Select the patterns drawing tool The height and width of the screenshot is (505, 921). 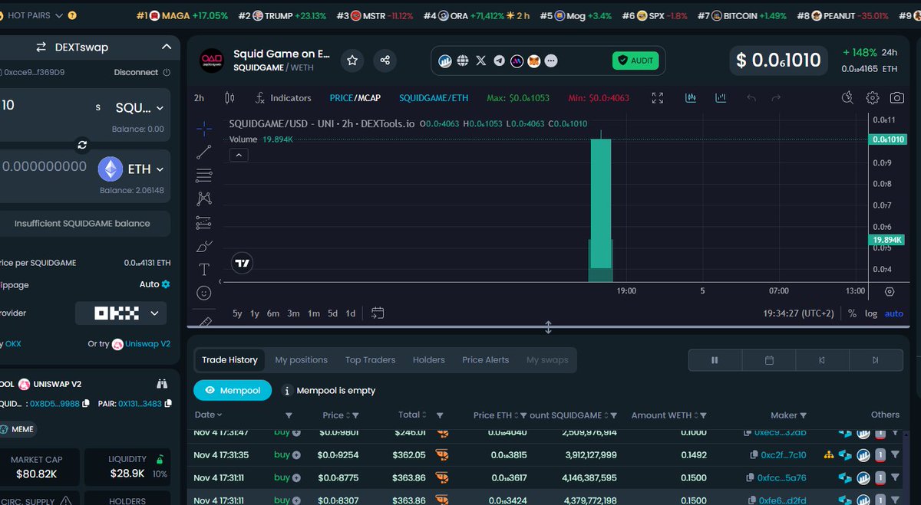point(204,198)
